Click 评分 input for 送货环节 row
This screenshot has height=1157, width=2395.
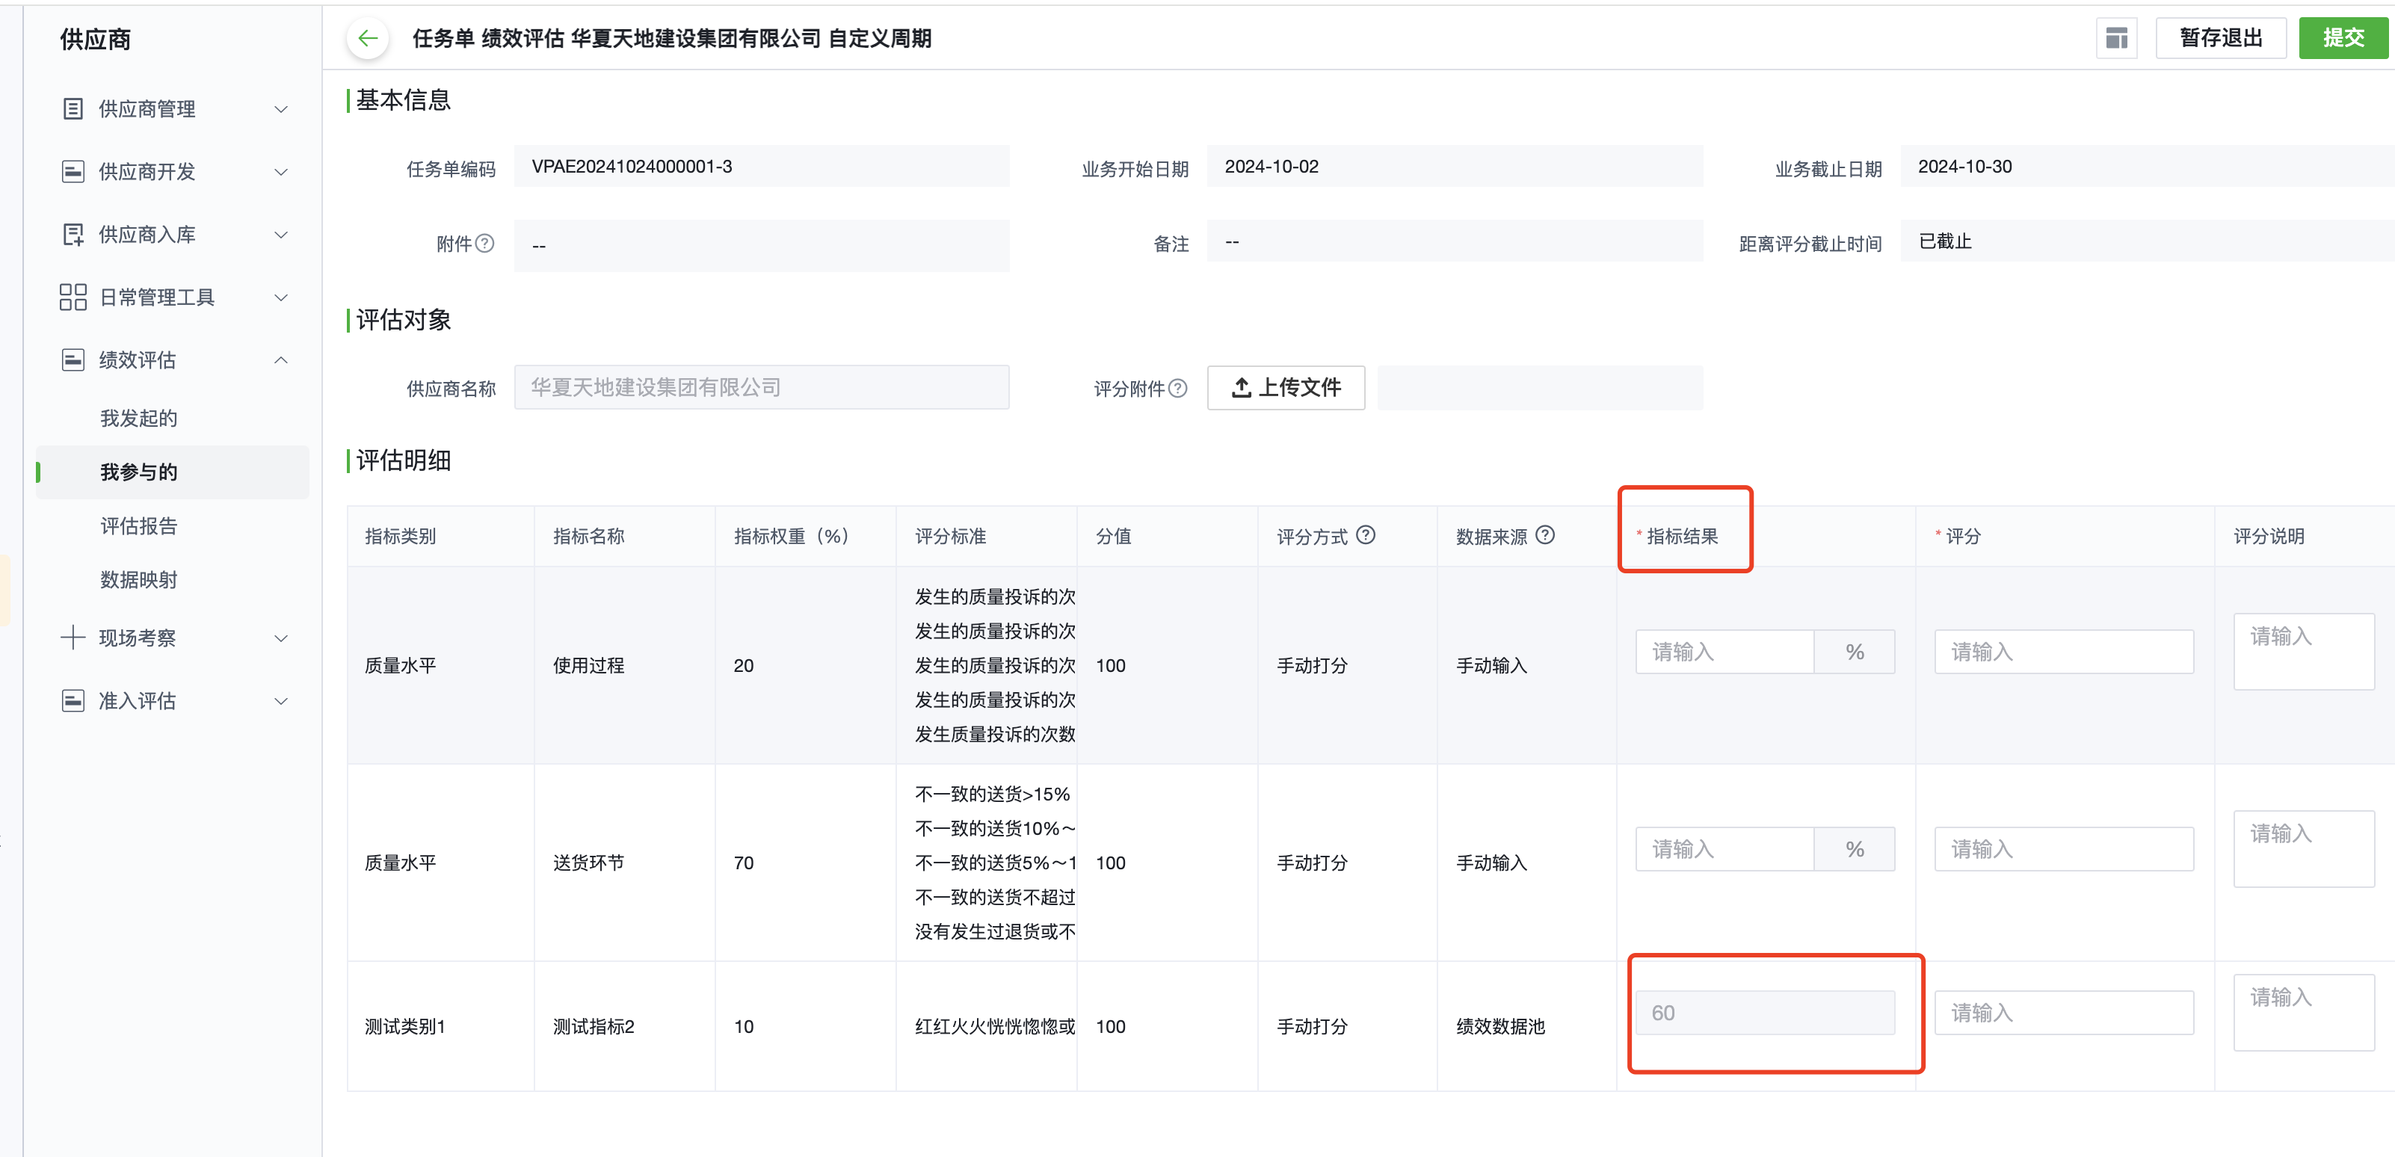[2063, 848]
